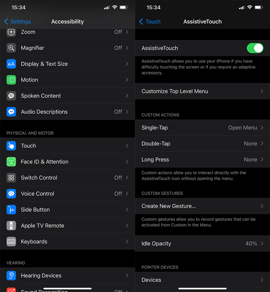
Task: Tap the Face ID & Attention icon
Action: click(11, 162)
